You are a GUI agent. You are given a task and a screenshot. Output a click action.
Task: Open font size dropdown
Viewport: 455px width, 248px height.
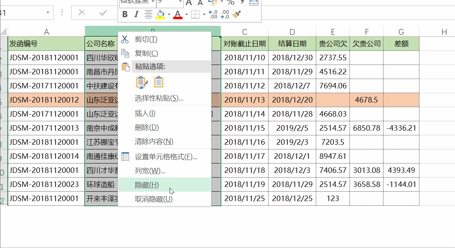[180, 2]
